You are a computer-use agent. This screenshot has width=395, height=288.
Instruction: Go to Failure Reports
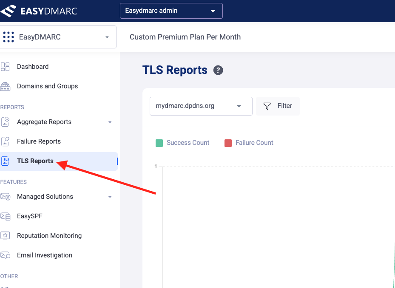pyautogui.click(x=39, y=141)
